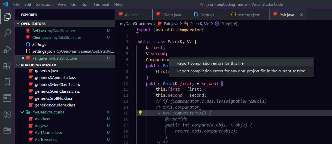Viewport: 332px width, 144px height.
Task: Open the Git Graph sidebar icon
Action: point(7,114)
